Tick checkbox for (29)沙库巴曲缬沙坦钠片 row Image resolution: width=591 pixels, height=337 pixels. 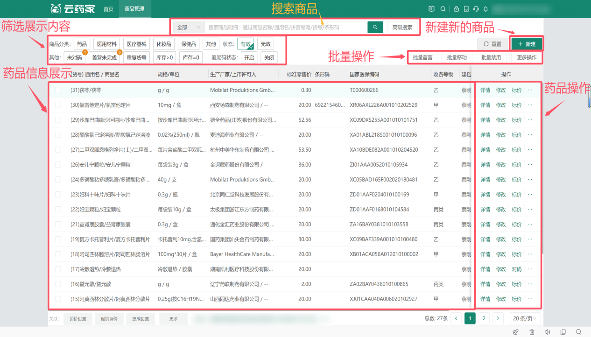(x=58, y=120)
